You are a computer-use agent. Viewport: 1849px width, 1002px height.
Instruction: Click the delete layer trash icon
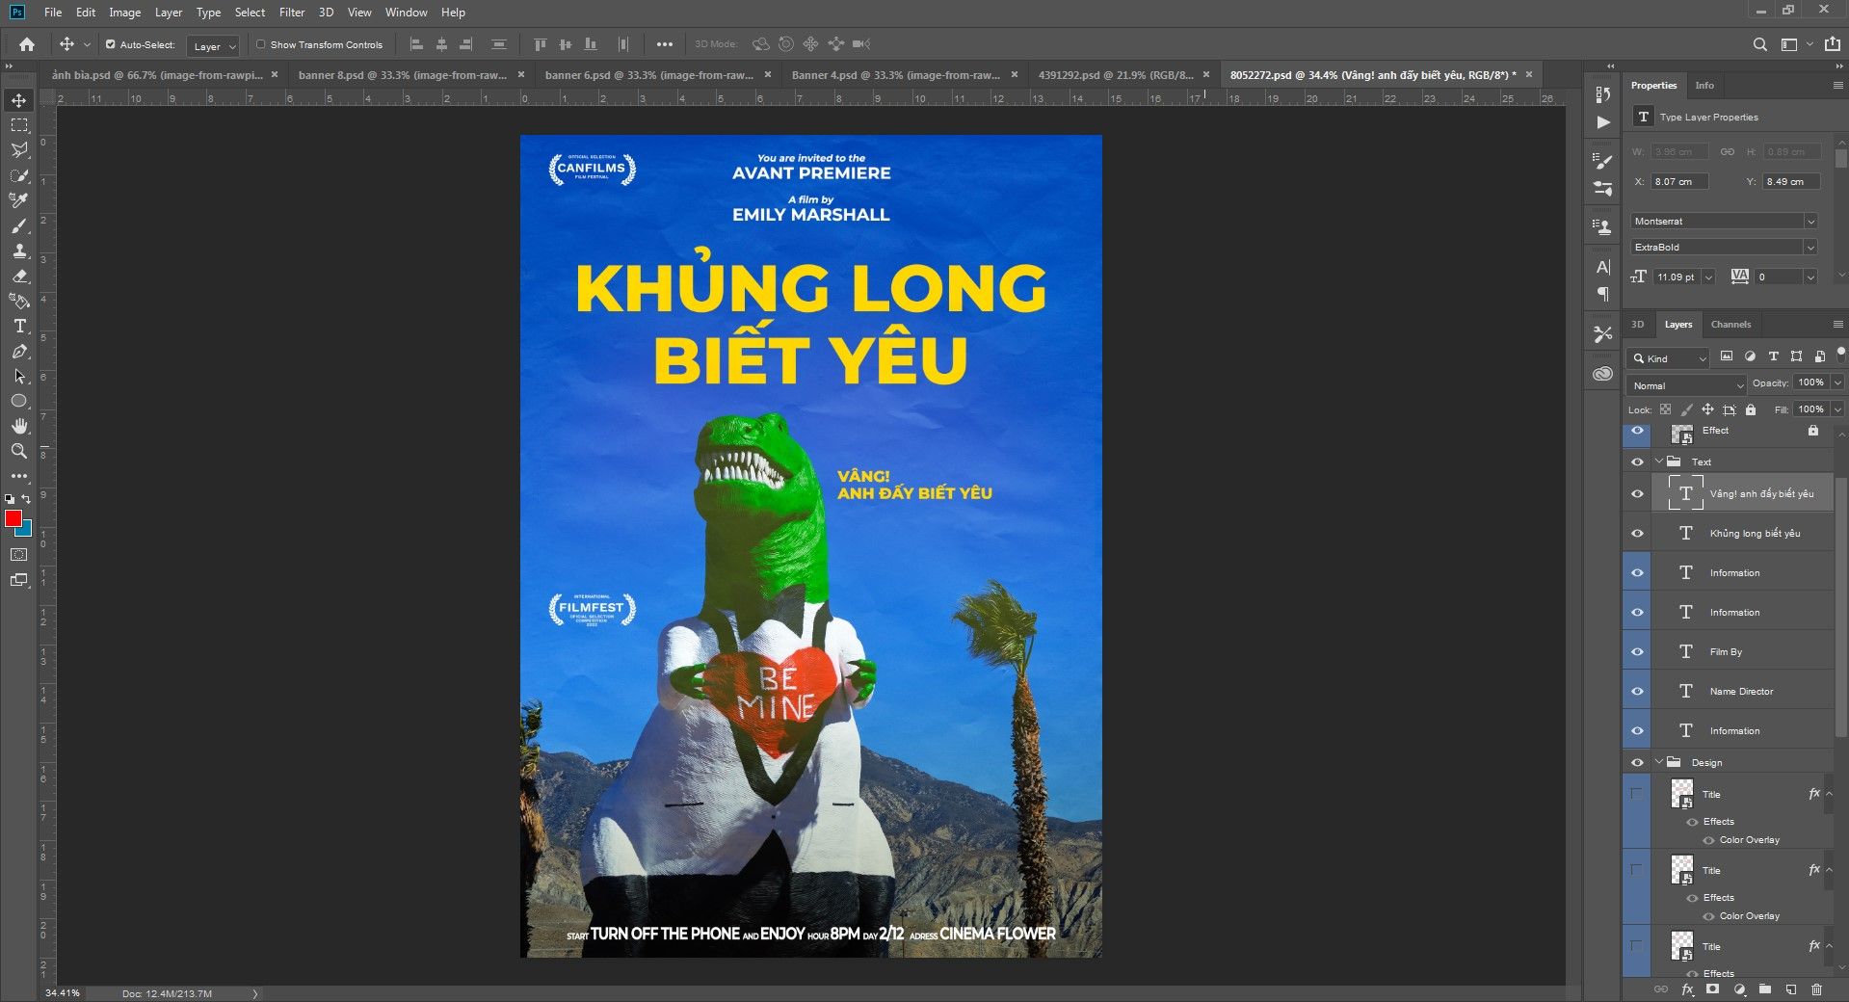pyautogui.click(x=1816, y=989)
